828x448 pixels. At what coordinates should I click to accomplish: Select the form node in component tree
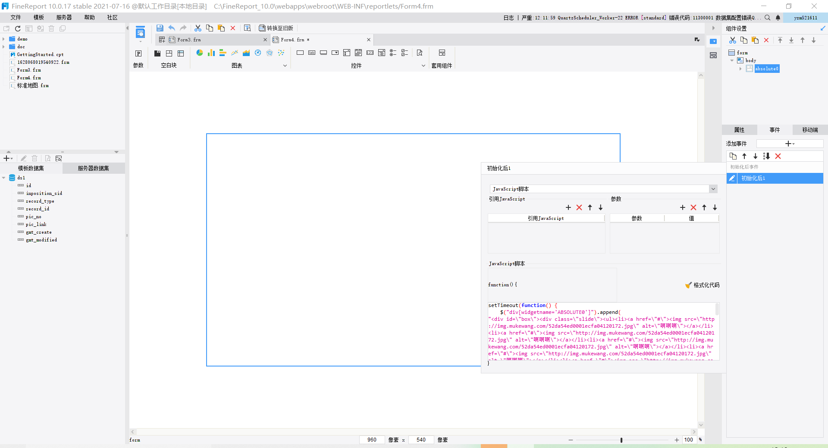click(x=742, y=53)
